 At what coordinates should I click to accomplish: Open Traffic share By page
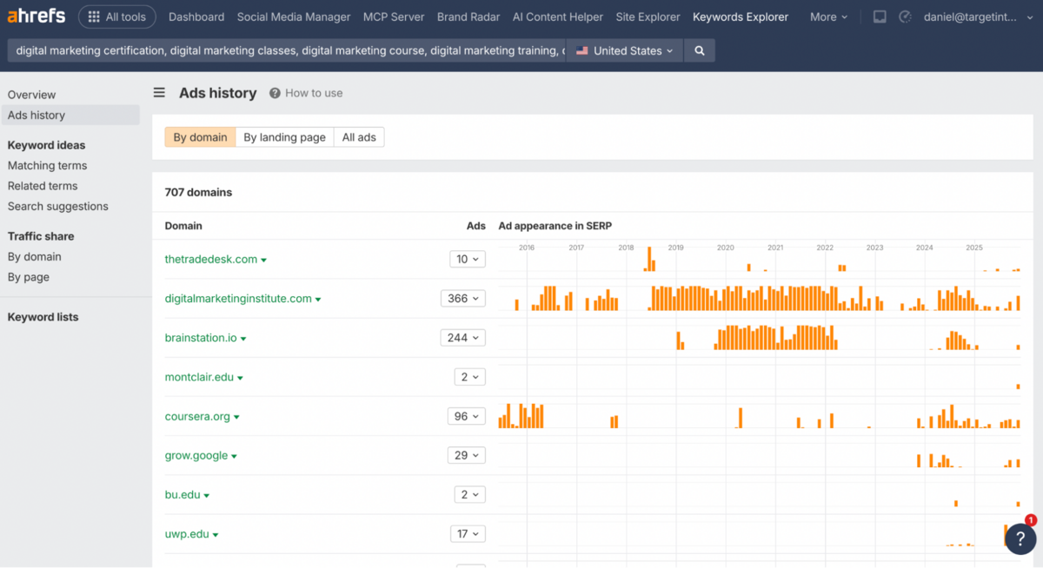[29, 277]
